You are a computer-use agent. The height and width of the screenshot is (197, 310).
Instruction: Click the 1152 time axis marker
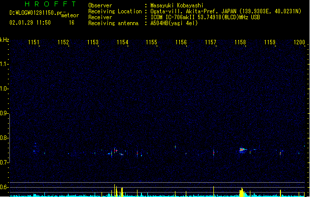[63, 42]
